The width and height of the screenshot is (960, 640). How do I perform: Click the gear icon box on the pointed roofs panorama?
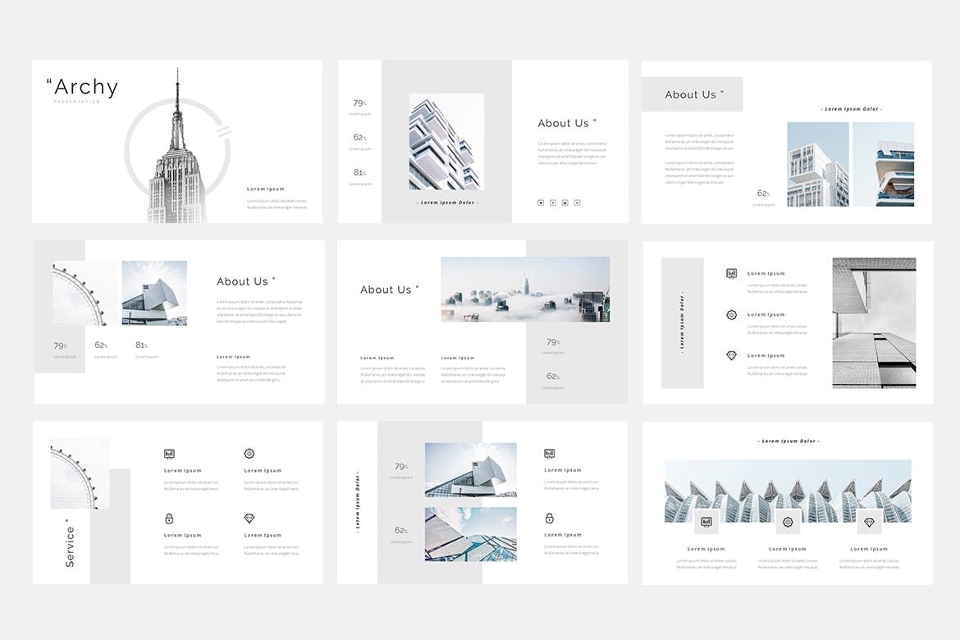pyautogui.click(x=788, y=523)
